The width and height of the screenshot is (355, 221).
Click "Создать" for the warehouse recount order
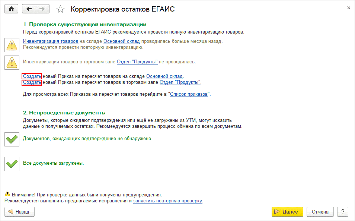click(32, 76)
